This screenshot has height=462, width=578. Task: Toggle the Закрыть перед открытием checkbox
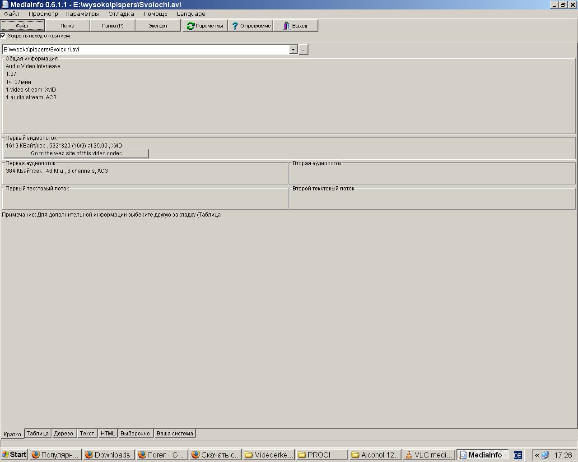tap(3, 36)
